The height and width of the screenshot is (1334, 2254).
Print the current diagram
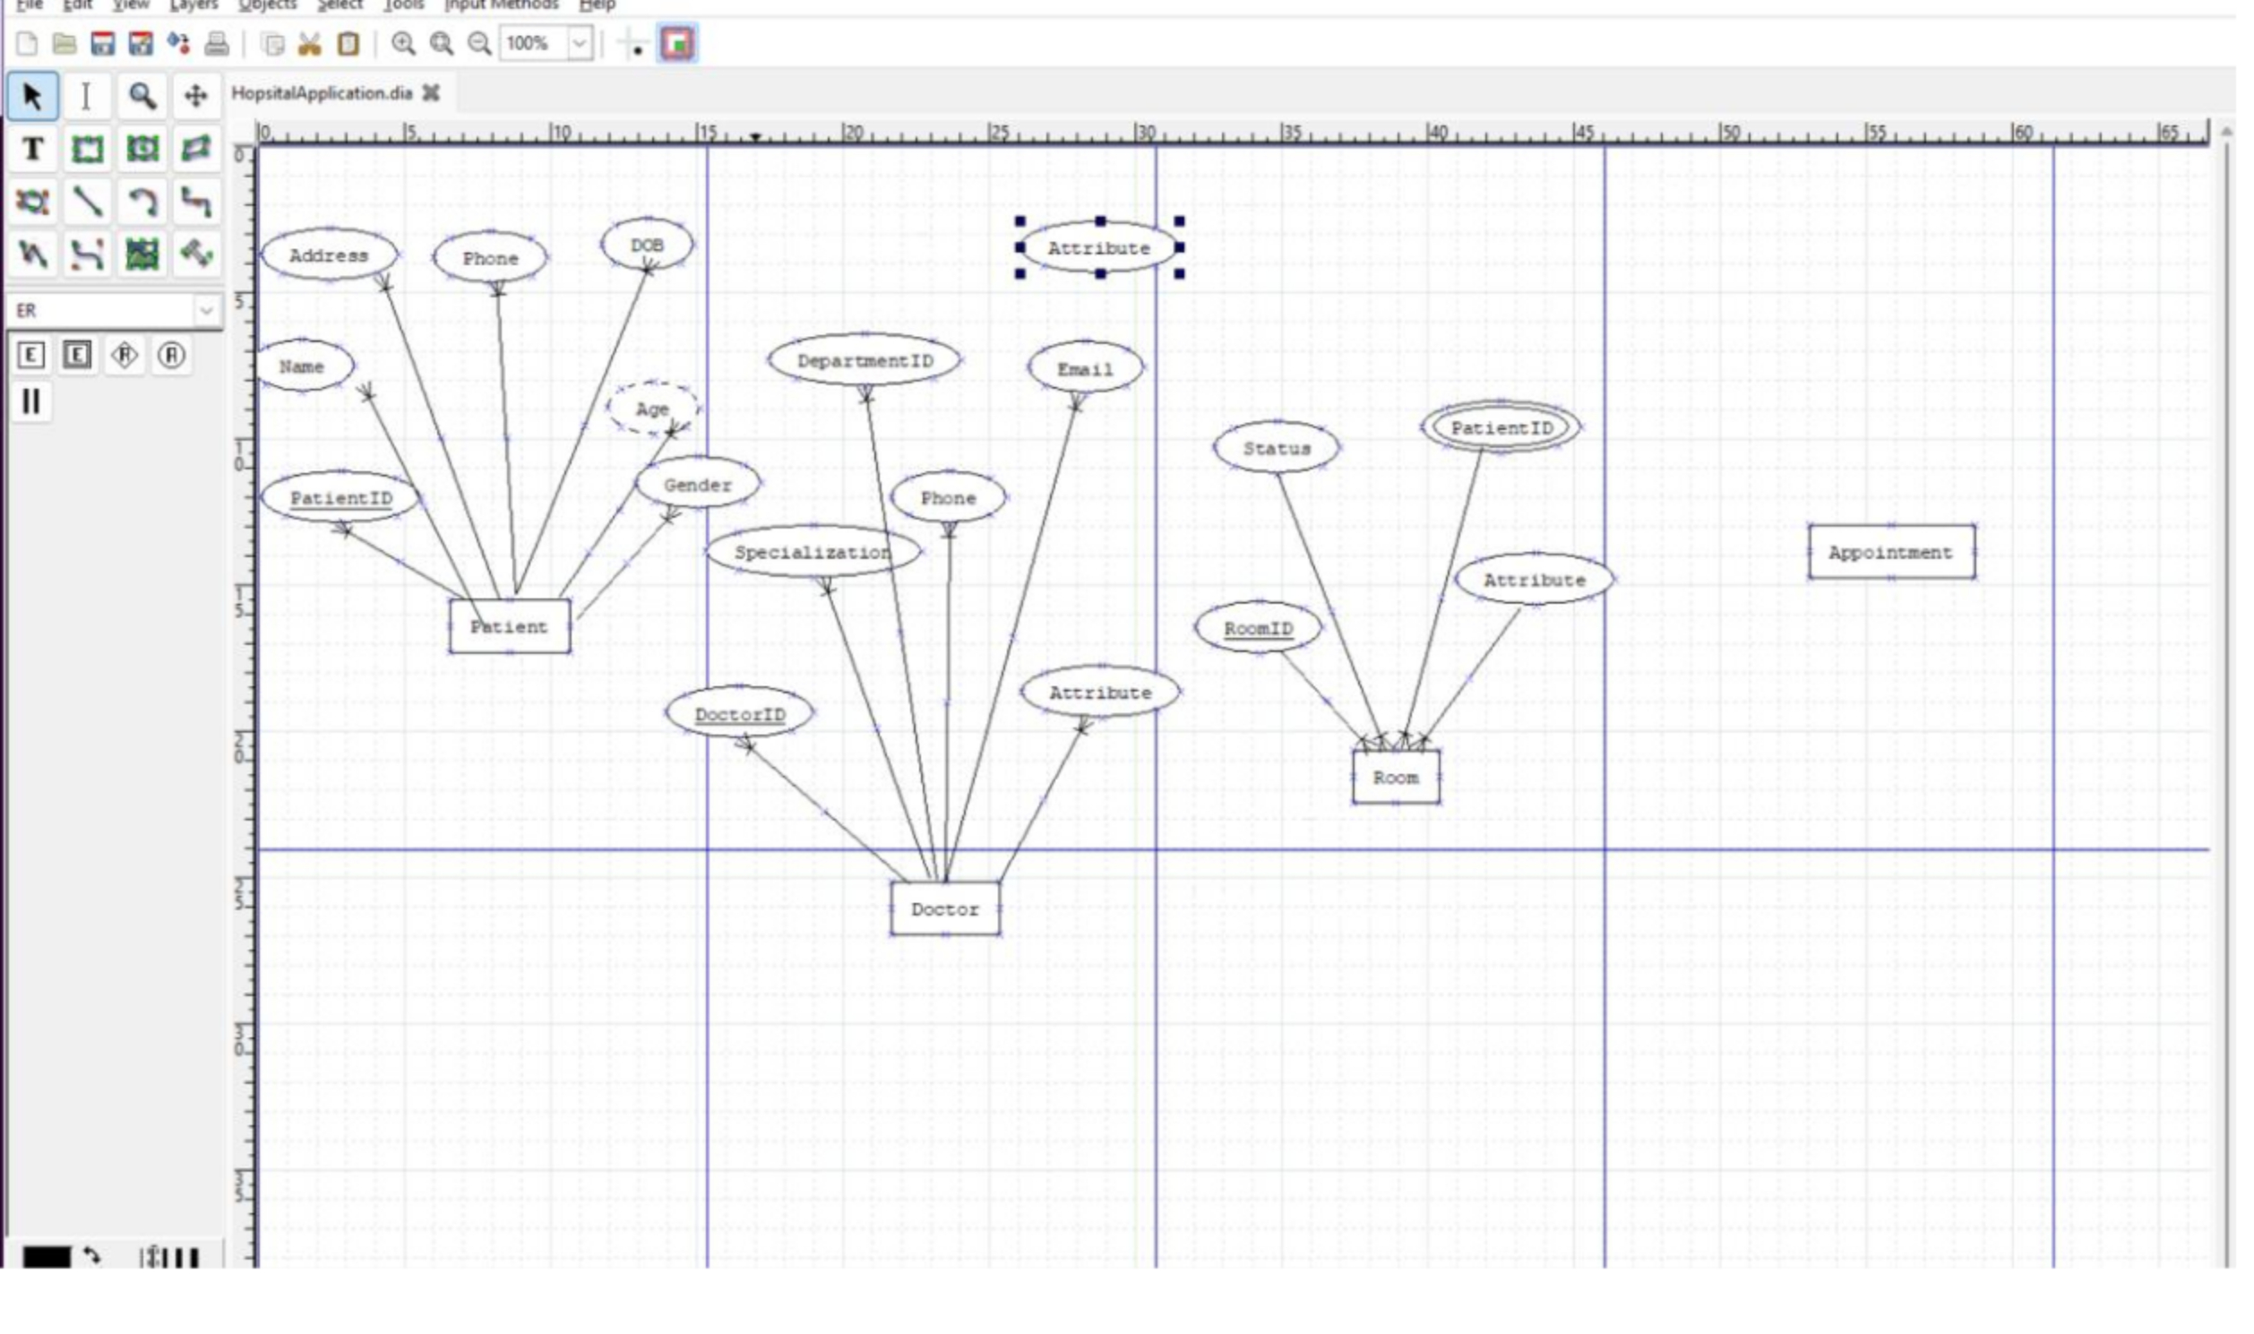(x=214, y=42)
